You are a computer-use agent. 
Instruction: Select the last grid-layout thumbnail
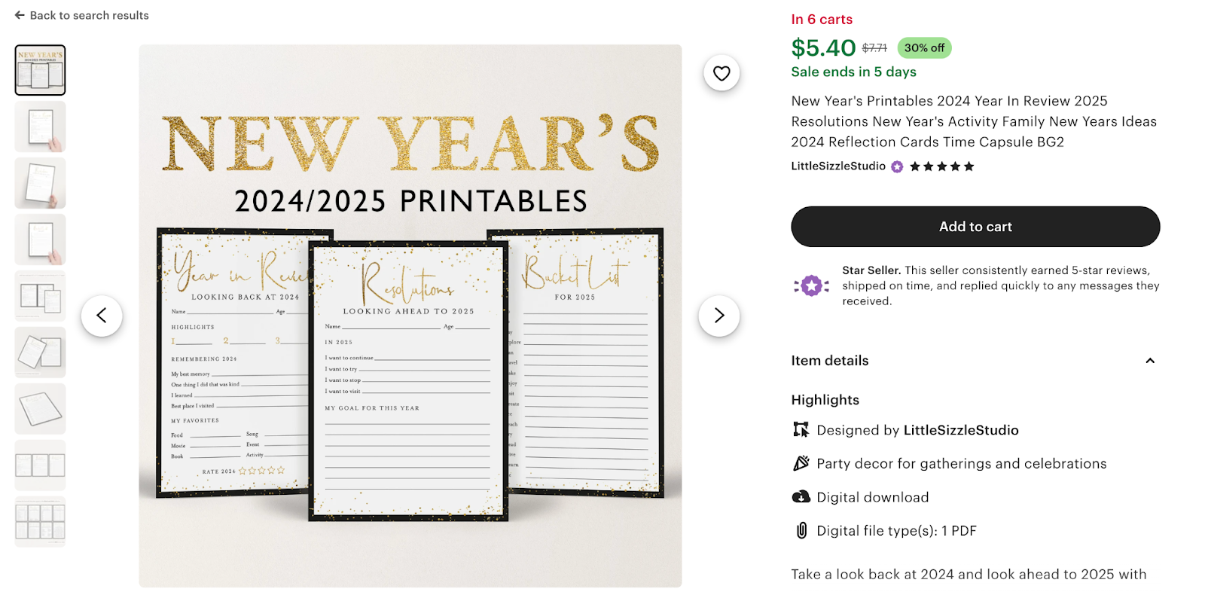[40, 521]
